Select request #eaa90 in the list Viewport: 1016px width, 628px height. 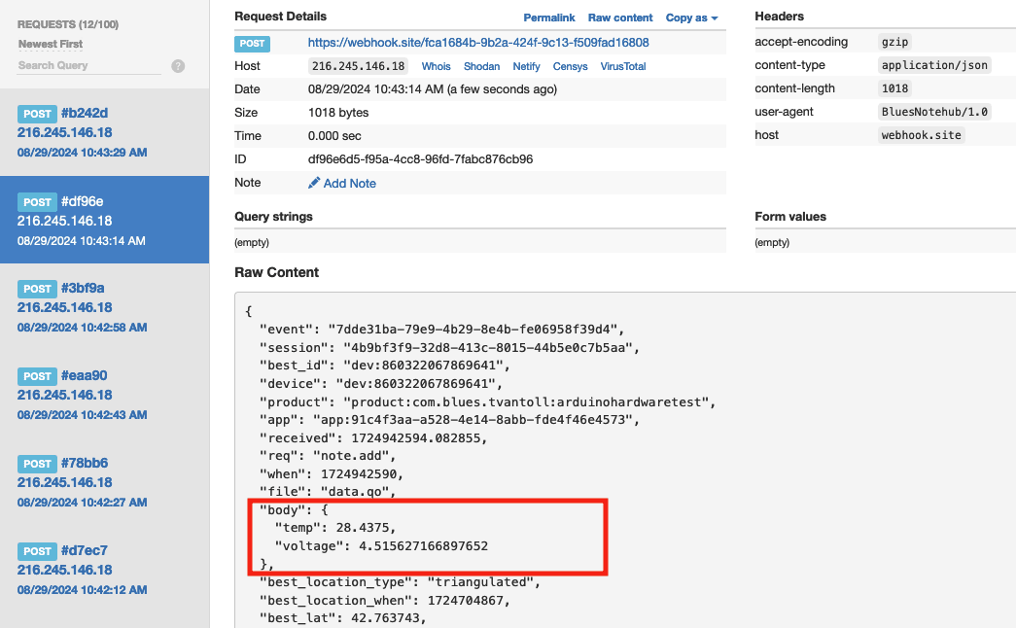tap(104, 395)
